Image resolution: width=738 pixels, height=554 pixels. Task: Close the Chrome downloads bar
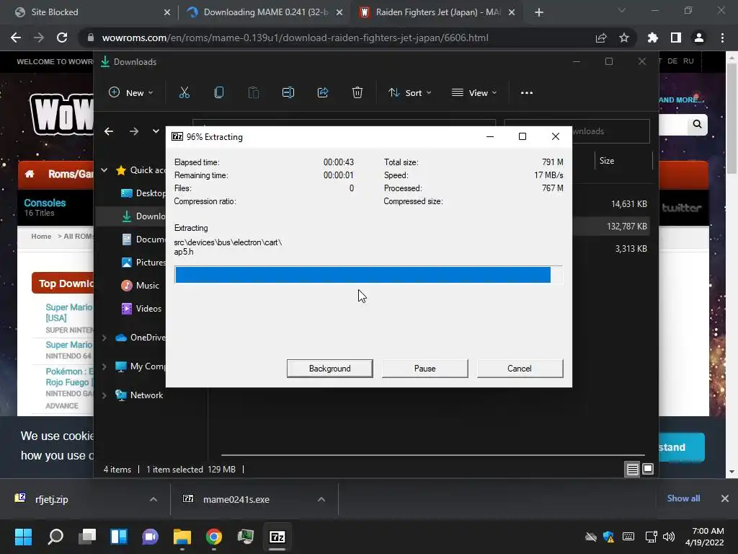pyautogui.click(x=725, y=498)
